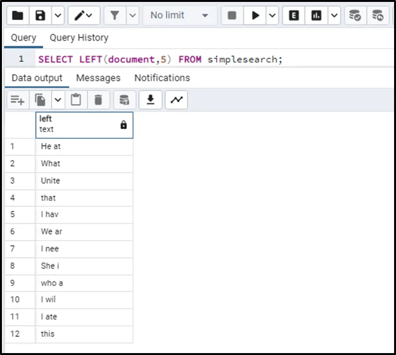Click the Delete row trash icon
The image size is (396, 355).
pyautogui.click(x=98, y=100)
